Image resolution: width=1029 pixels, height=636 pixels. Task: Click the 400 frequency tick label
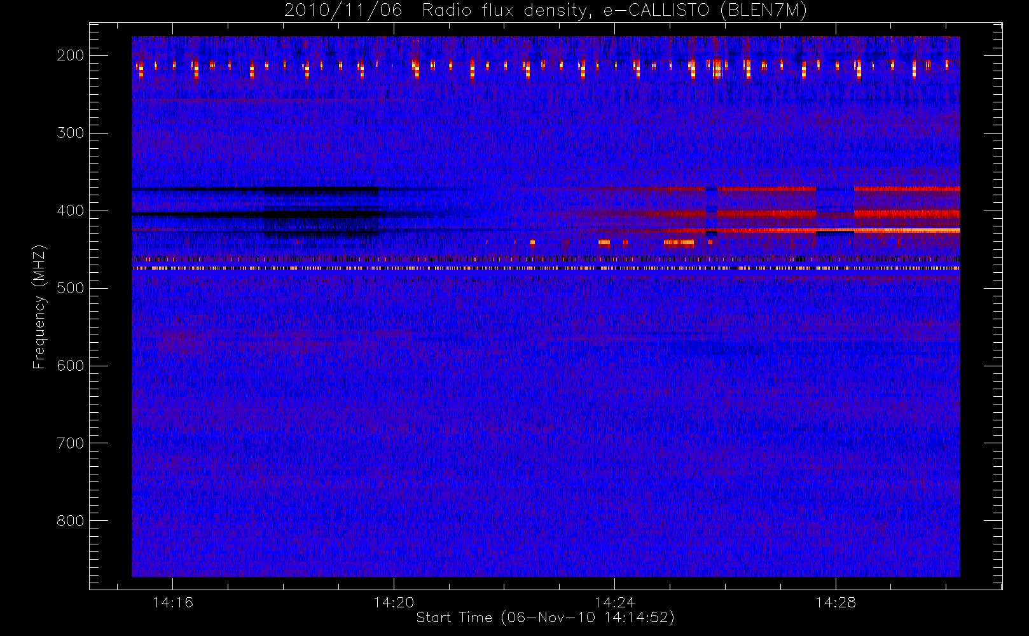(70, 211)
